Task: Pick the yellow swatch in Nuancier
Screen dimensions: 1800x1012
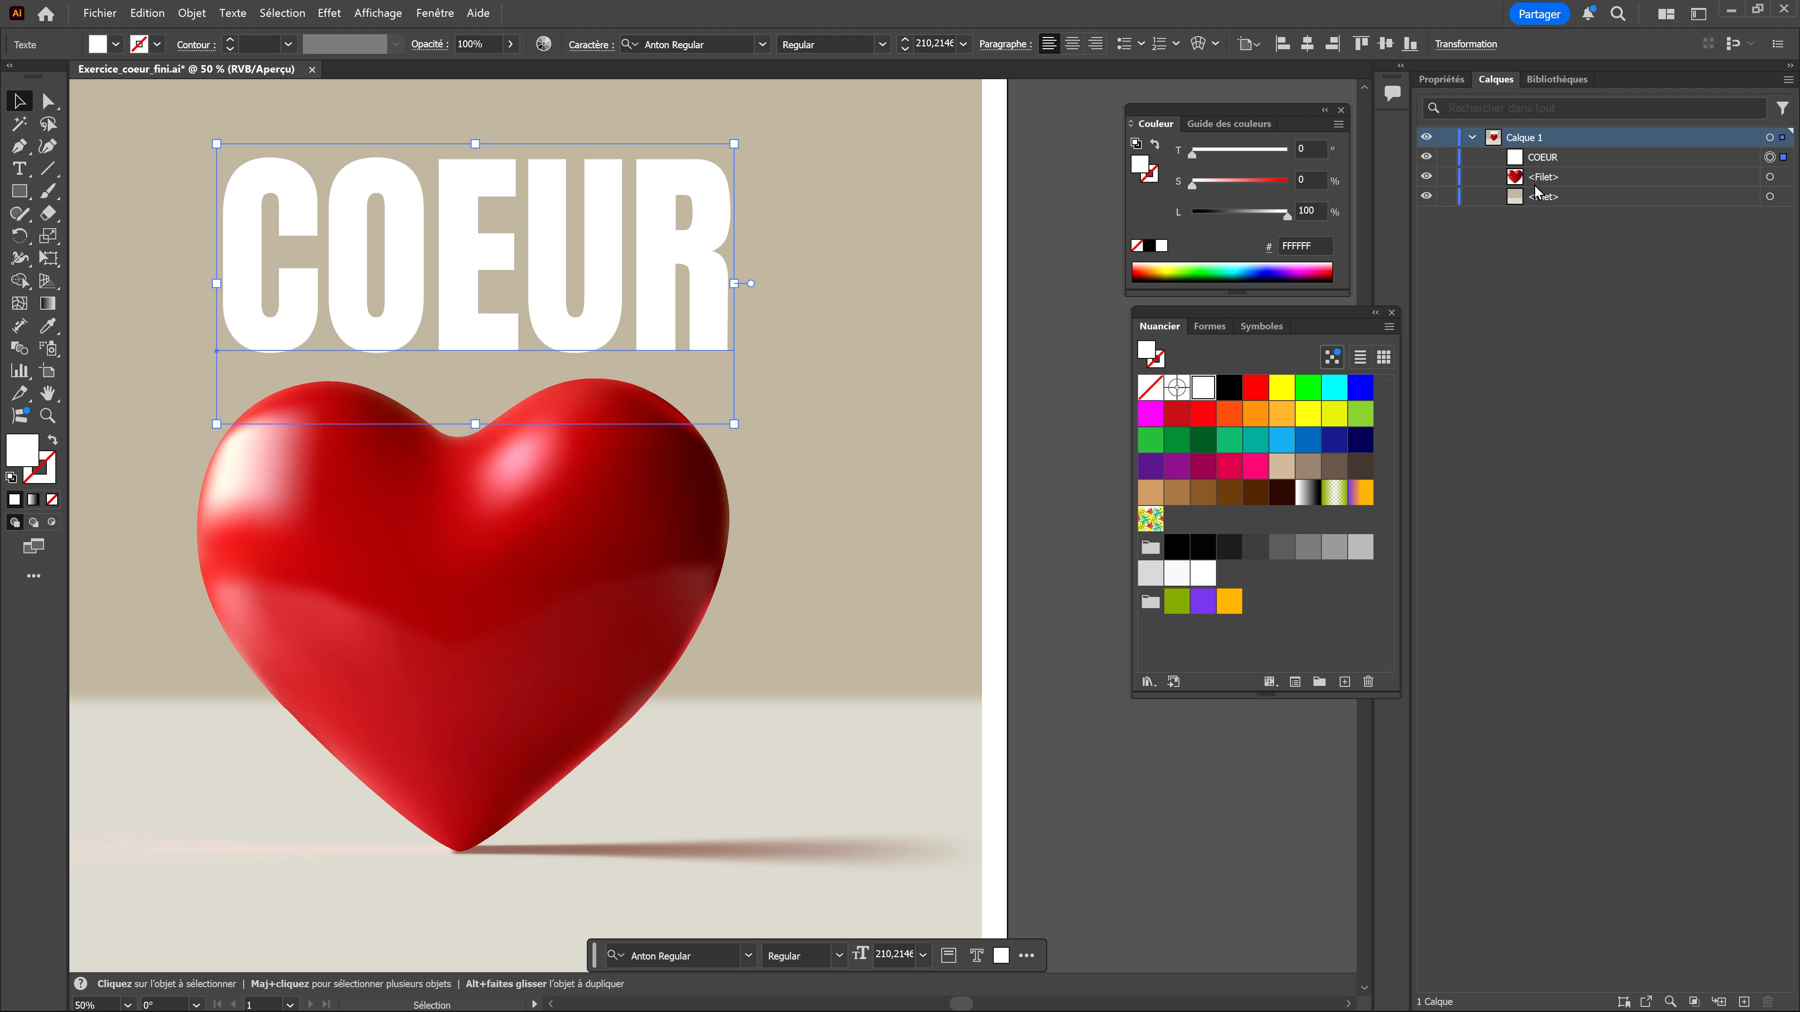Action: pos(1282,387)
